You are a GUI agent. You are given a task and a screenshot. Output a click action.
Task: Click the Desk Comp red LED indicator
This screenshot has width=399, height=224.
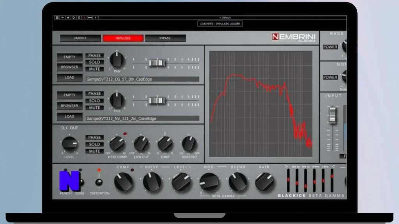pos(125,134)
